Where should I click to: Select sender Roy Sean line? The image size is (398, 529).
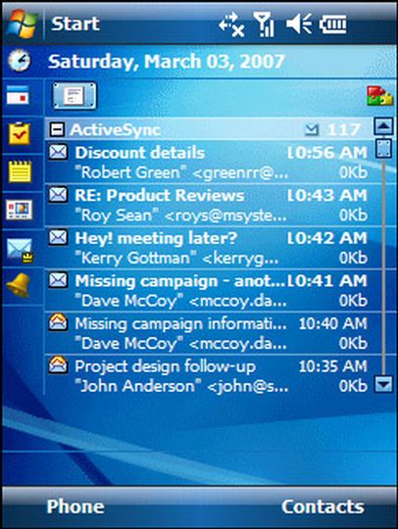[x=180, y=216]
